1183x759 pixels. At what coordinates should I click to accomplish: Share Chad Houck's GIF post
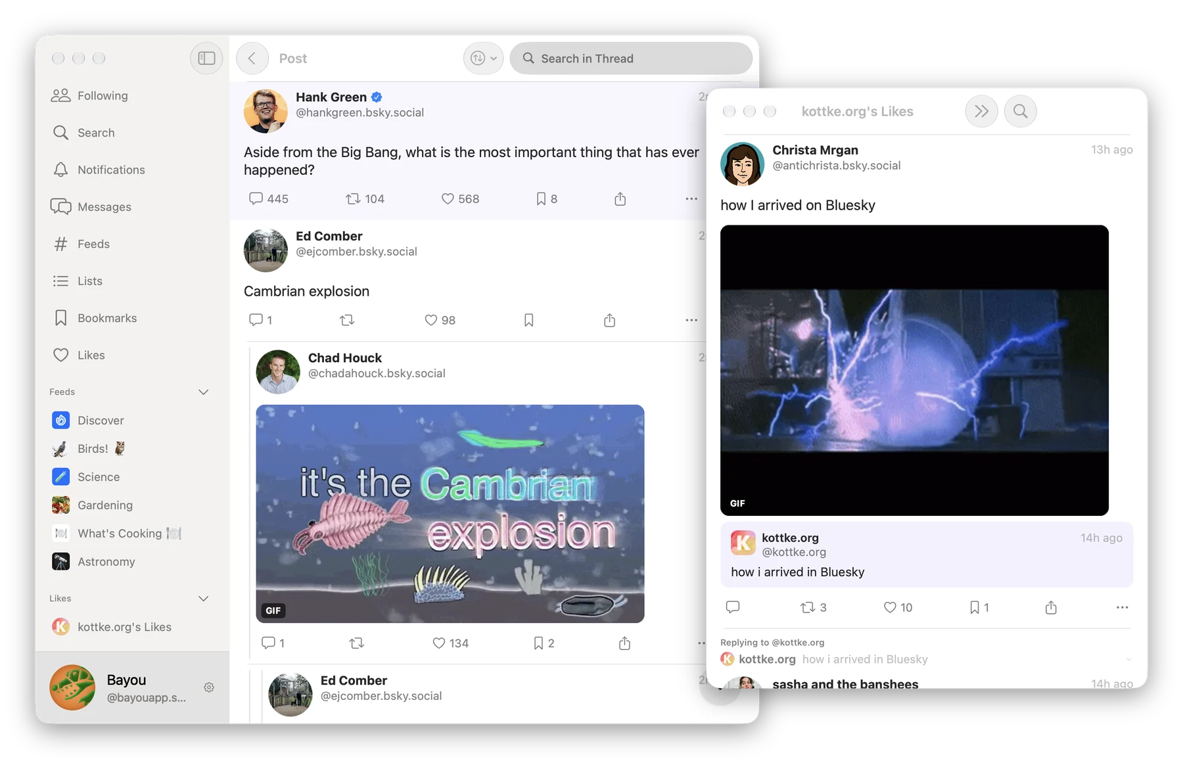pyautogui.click(x=625, y=643)
